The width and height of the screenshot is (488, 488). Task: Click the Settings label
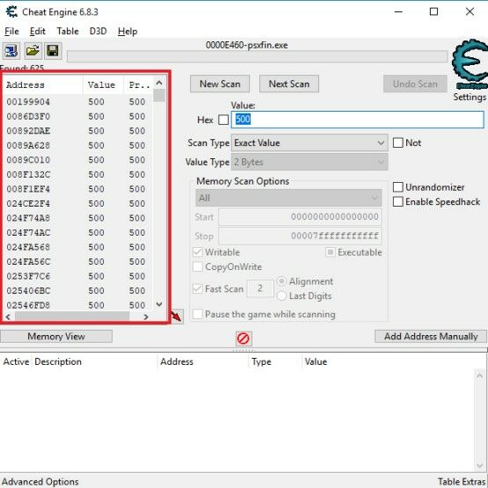point(470,97)
